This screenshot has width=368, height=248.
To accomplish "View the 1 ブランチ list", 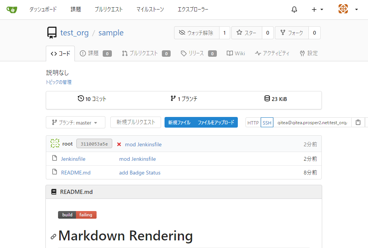I will click(184, 99).
